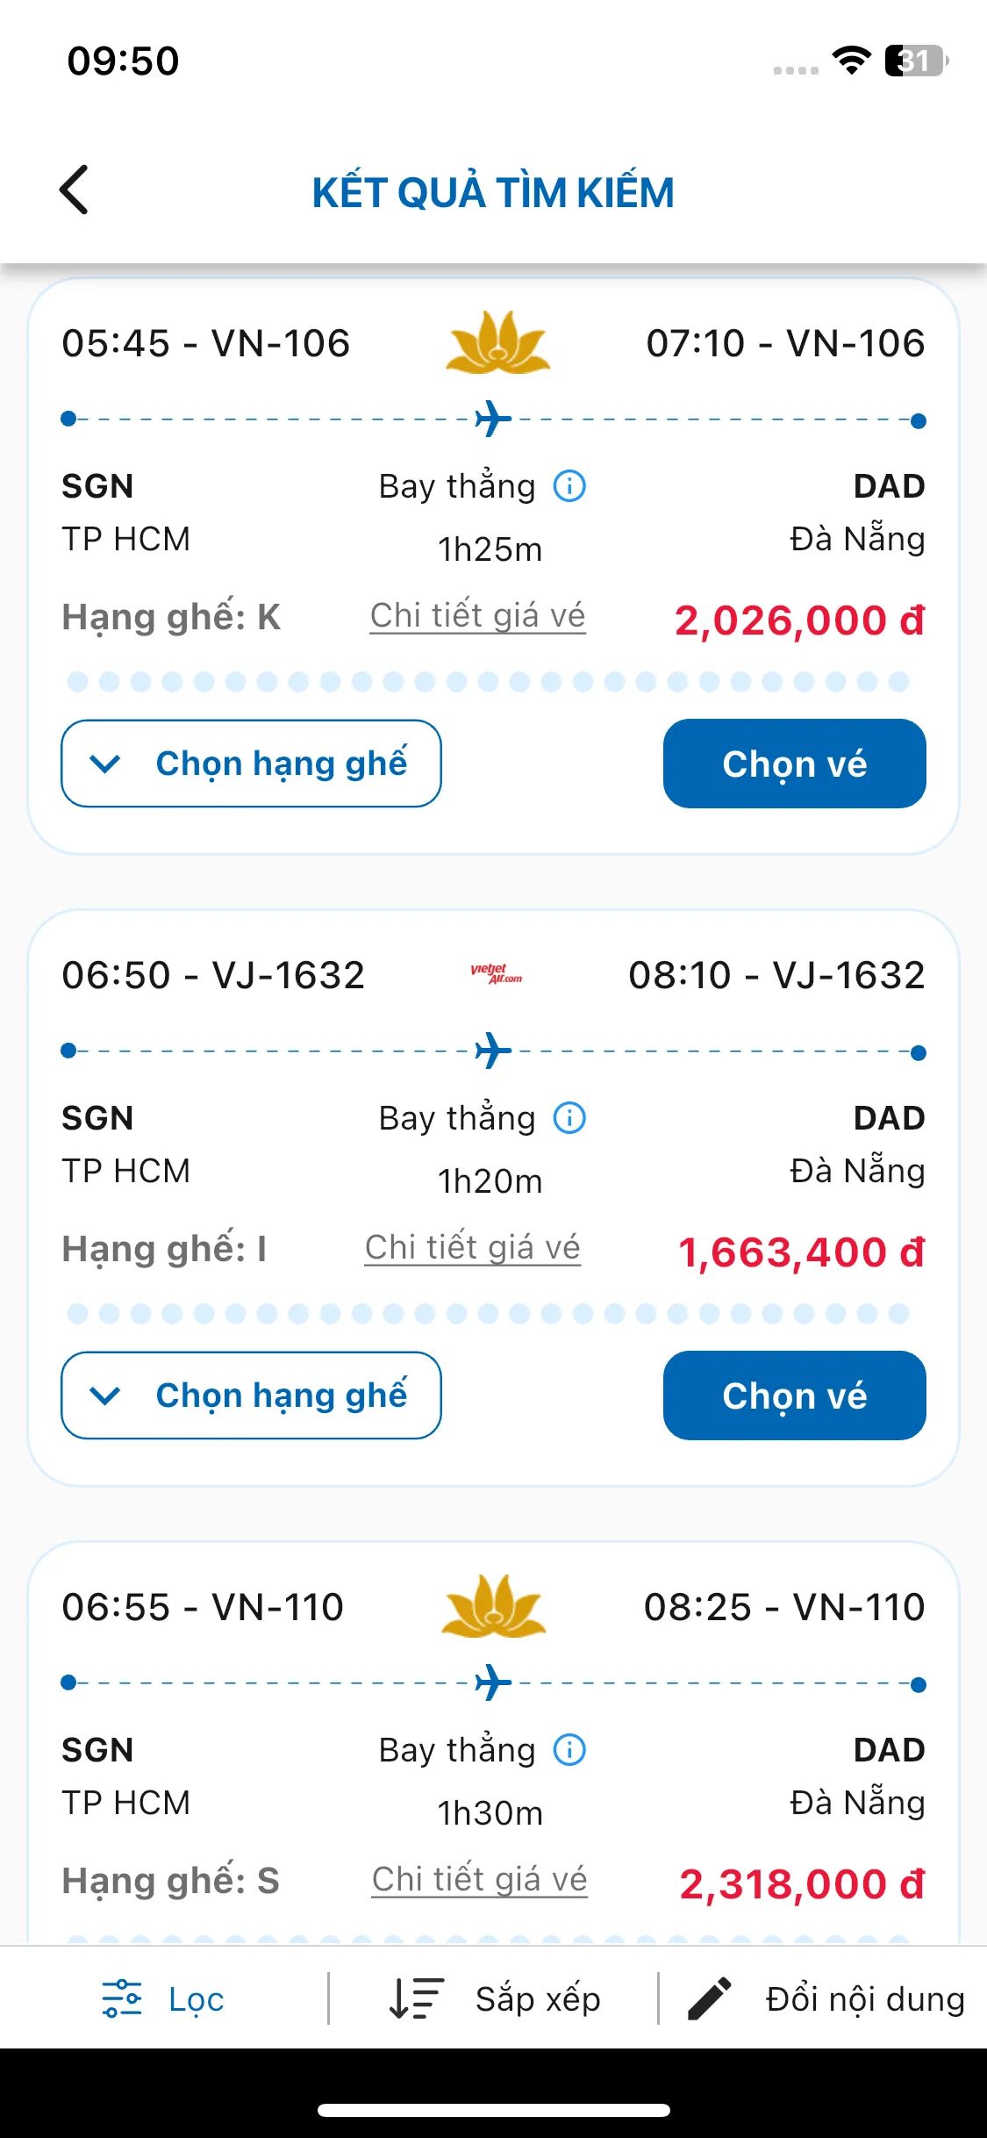Tap the plane icon on VN-106 route line
The width and height of the screenshot is (987, 2138).
[x=493, y=419]
